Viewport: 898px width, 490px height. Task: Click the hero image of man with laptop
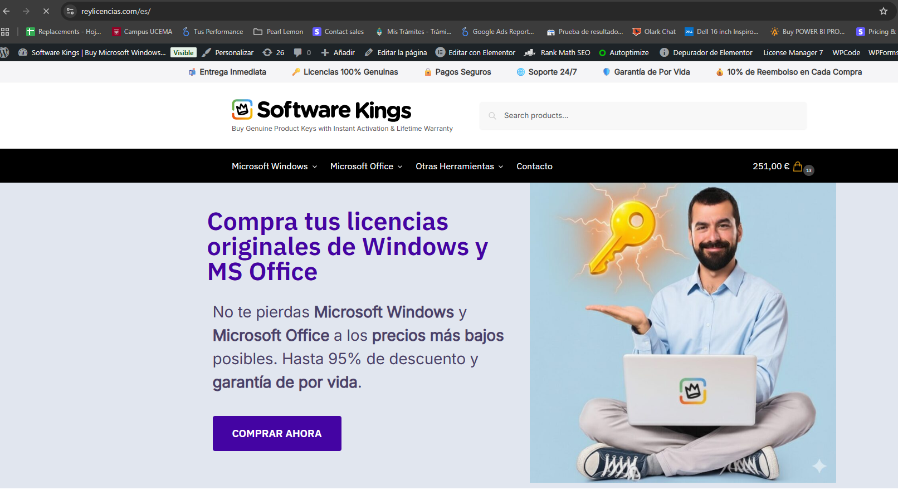pos(682,332)
